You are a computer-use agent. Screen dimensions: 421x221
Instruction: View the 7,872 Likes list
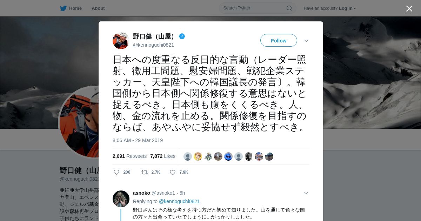click(x=163, y=156)
